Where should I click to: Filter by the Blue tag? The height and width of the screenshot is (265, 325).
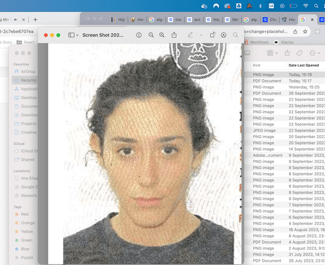(22, 249)
